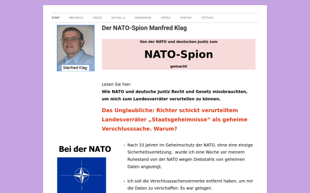Click the Manfred Klag portrait photo
Image resolution: width=310 pixels, height=193 pixels.
[x=75, y=48]
